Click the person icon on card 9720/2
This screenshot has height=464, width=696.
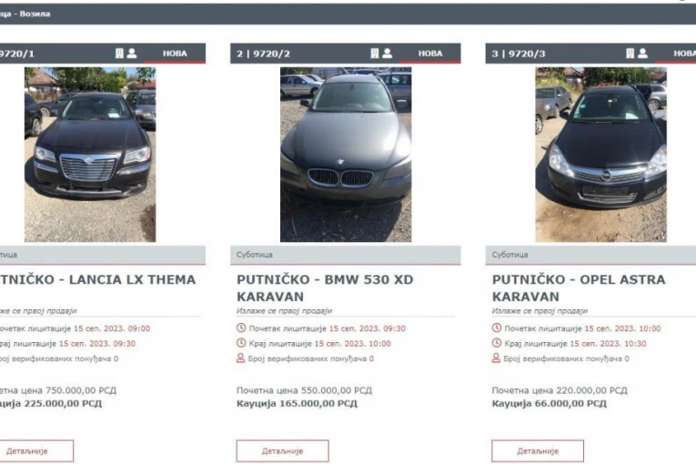387,54
